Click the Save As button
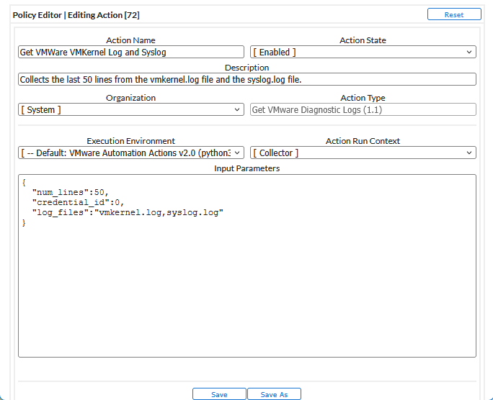The height and width of the screenshot is (400, 493). 274,394
